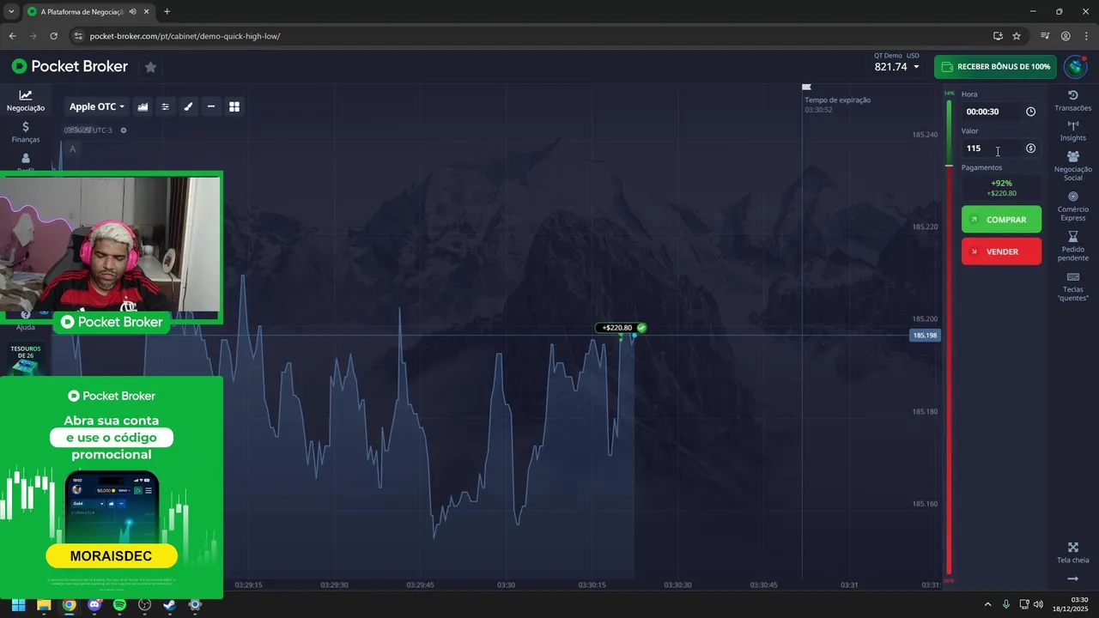Viewport: 1099px width, 618px height.
Task: Open the Insights panel
Action: [x=1073, y=131]
